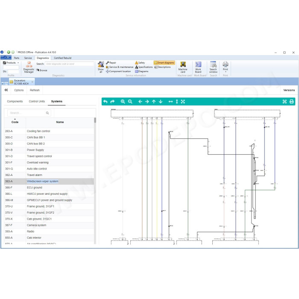
Task: Switch to Control Units tab
Action: click(x=37, y=102)
